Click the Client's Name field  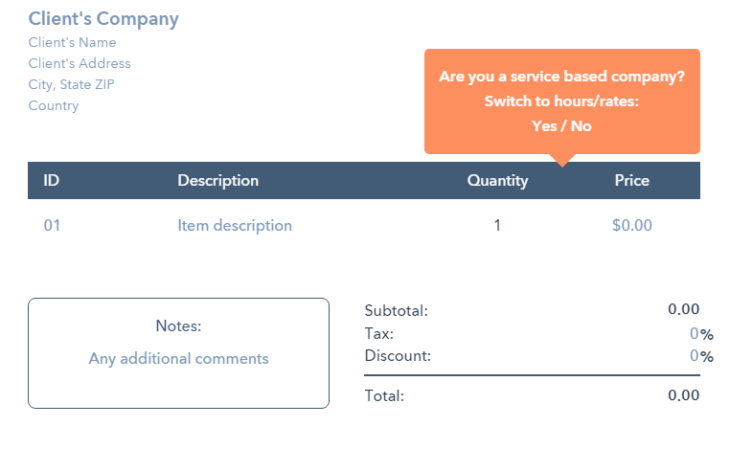click(72, 42)
